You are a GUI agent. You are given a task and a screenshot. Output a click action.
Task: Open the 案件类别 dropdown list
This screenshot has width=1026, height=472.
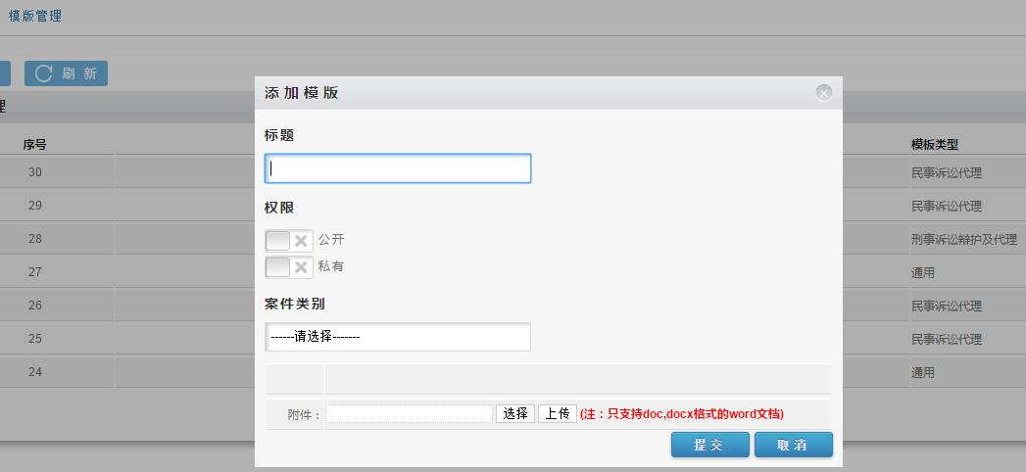click(x=398, y=337)
